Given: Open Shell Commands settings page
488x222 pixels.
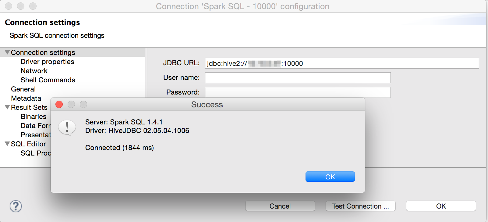Looking at the screenshot, I should (x=48, y=80).
